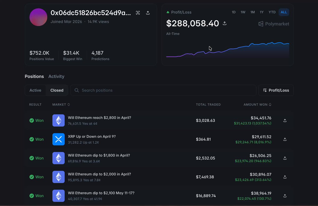Viewport: 318px width, 206px height.
Task: Click the share icon next to wallet address
Action: click(148, 13)
